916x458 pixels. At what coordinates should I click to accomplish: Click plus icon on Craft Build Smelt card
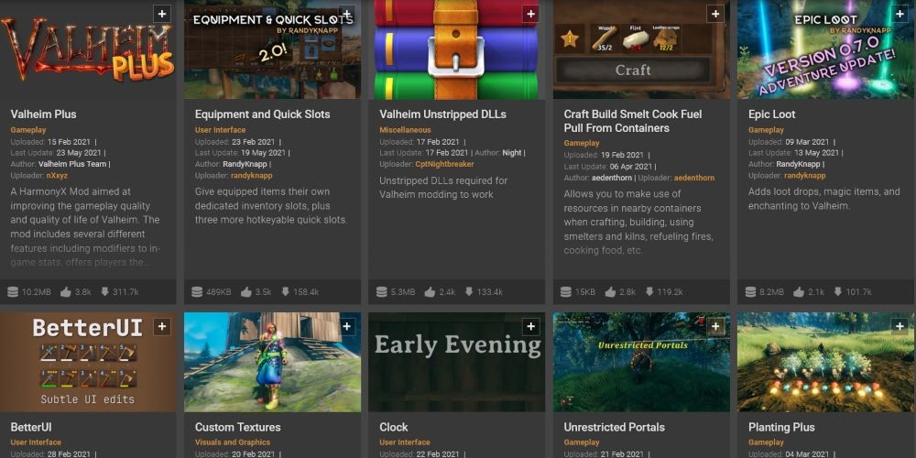coord(715,14)
